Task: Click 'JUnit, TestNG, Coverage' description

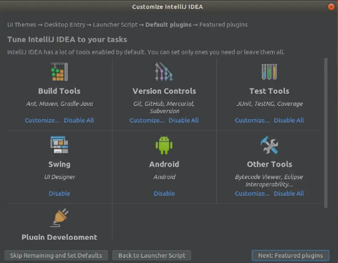Action: (269, 104)
